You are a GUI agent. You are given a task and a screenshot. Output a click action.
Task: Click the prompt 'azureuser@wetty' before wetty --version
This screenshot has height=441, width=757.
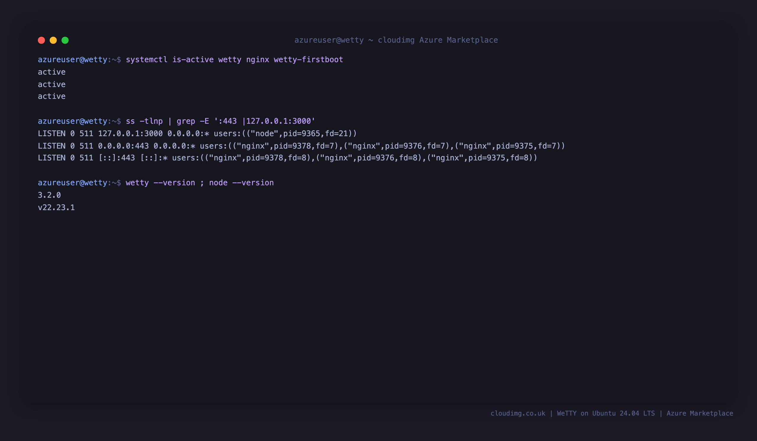(72, 183)
